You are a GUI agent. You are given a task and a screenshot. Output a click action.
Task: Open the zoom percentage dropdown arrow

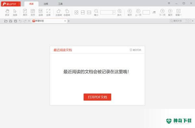coord(114,12)
